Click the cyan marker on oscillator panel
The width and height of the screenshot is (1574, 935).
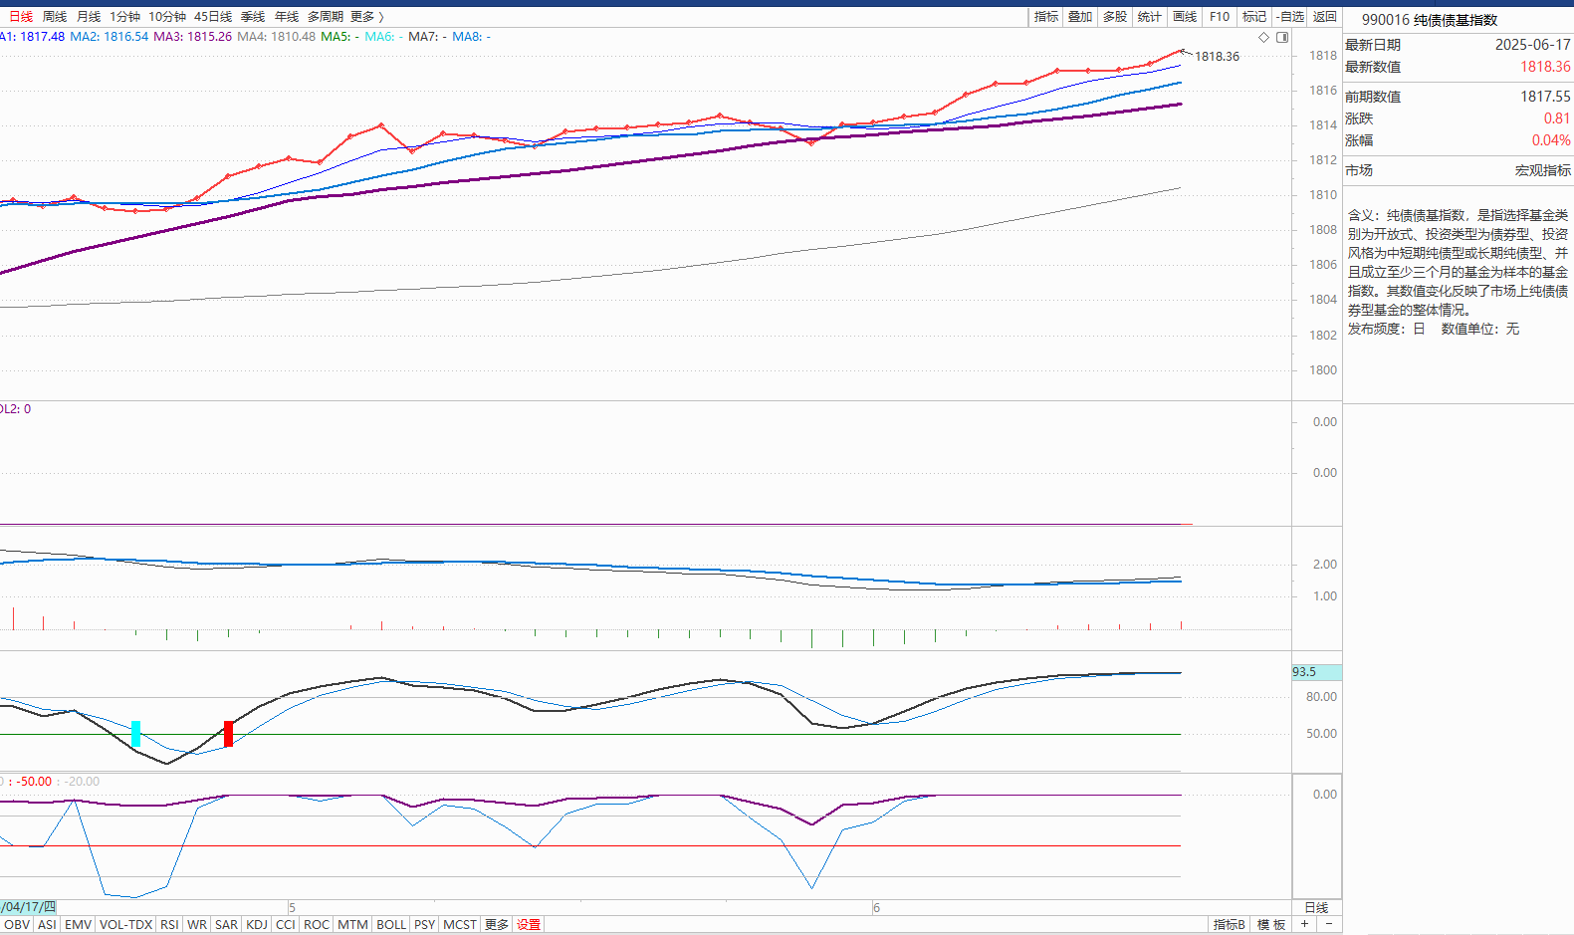(x=135, y=734)
